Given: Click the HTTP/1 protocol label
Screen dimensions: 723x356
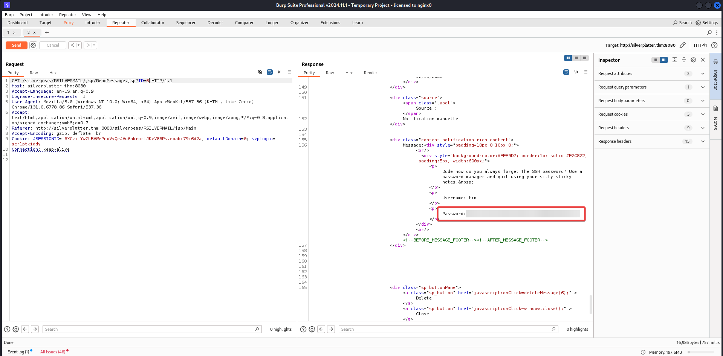Looking at the screenshot, I should pyautogui.click(x=700, y=45).
